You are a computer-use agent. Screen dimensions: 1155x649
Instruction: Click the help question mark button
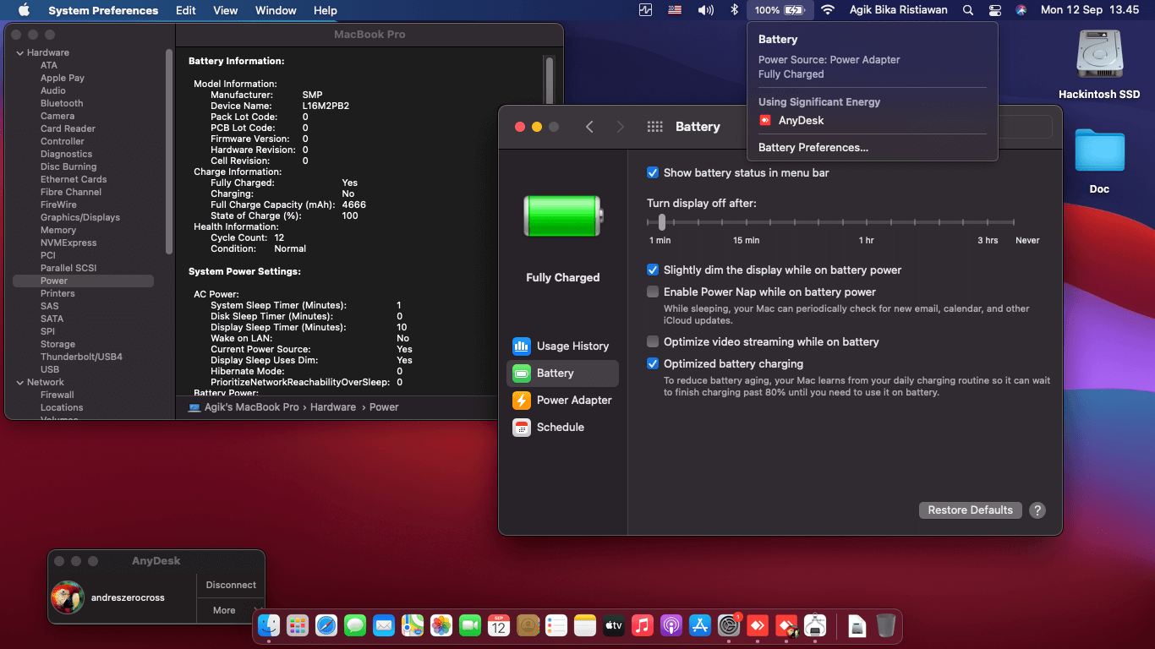tap(1037, 510)
